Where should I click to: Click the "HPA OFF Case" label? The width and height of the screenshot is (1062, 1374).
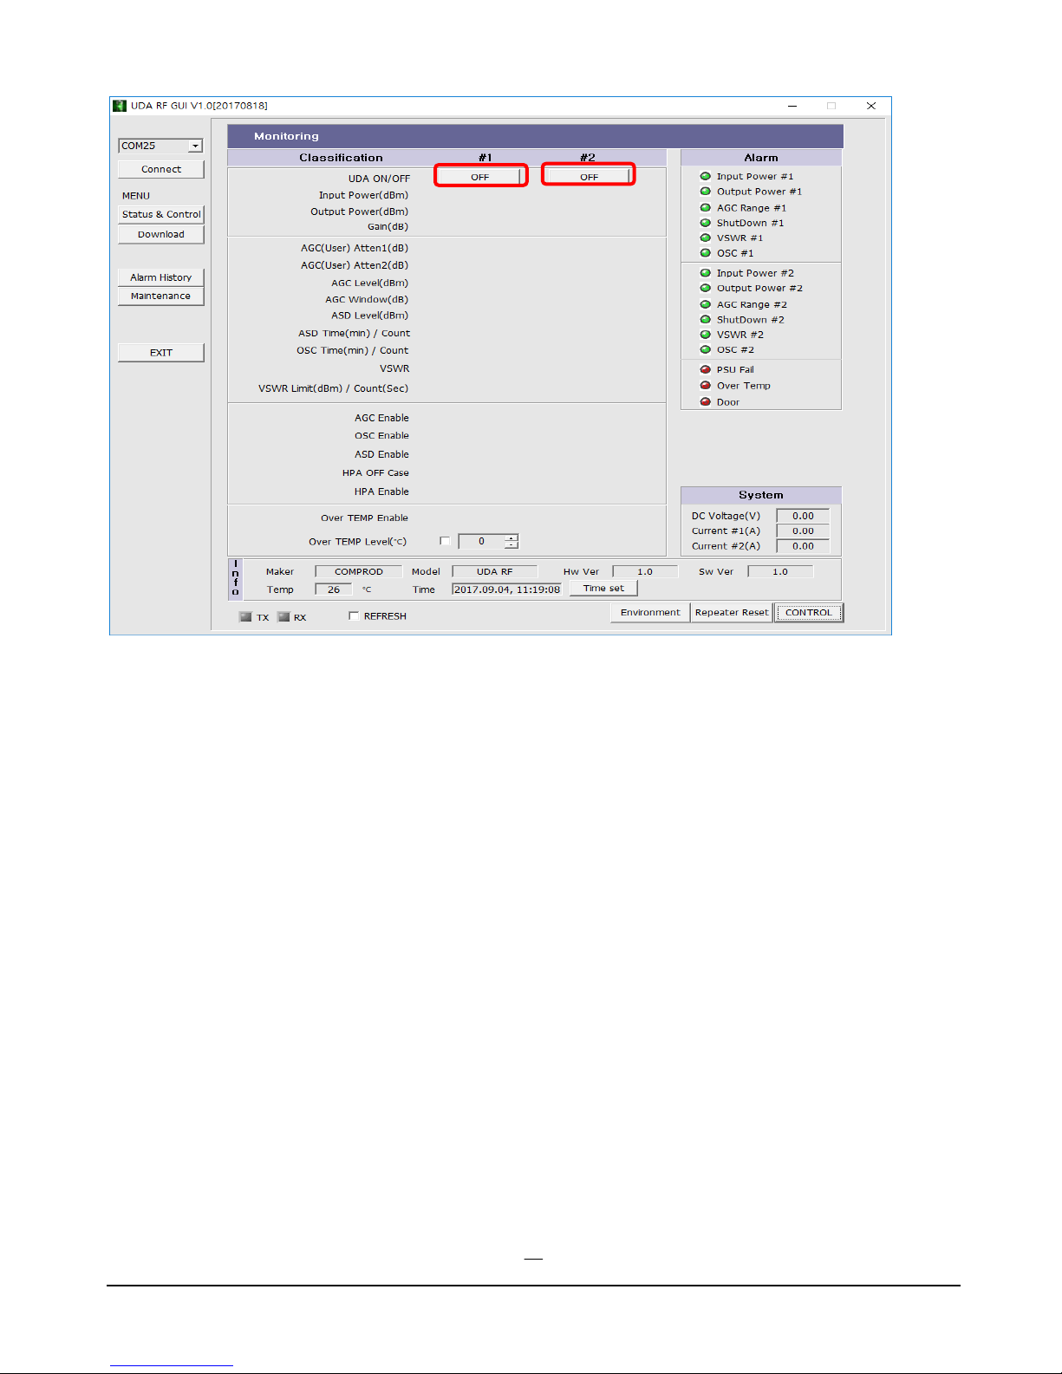click(x=375, y=472)
